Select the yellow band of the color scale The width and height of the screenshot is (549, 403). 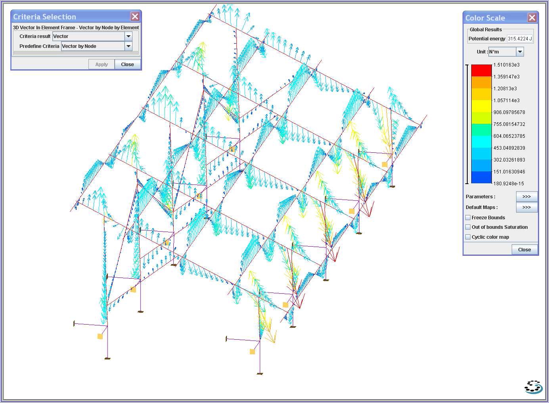pyautogui.click(x=481, y=106)
